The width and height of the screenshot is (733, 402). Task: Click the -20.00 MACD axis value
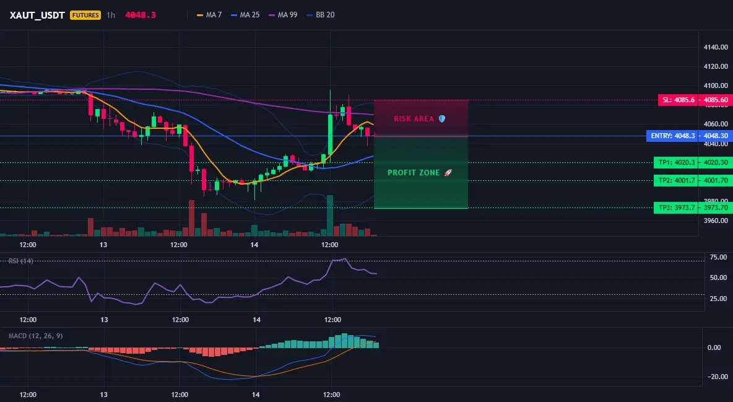click(x=717, y=377)
